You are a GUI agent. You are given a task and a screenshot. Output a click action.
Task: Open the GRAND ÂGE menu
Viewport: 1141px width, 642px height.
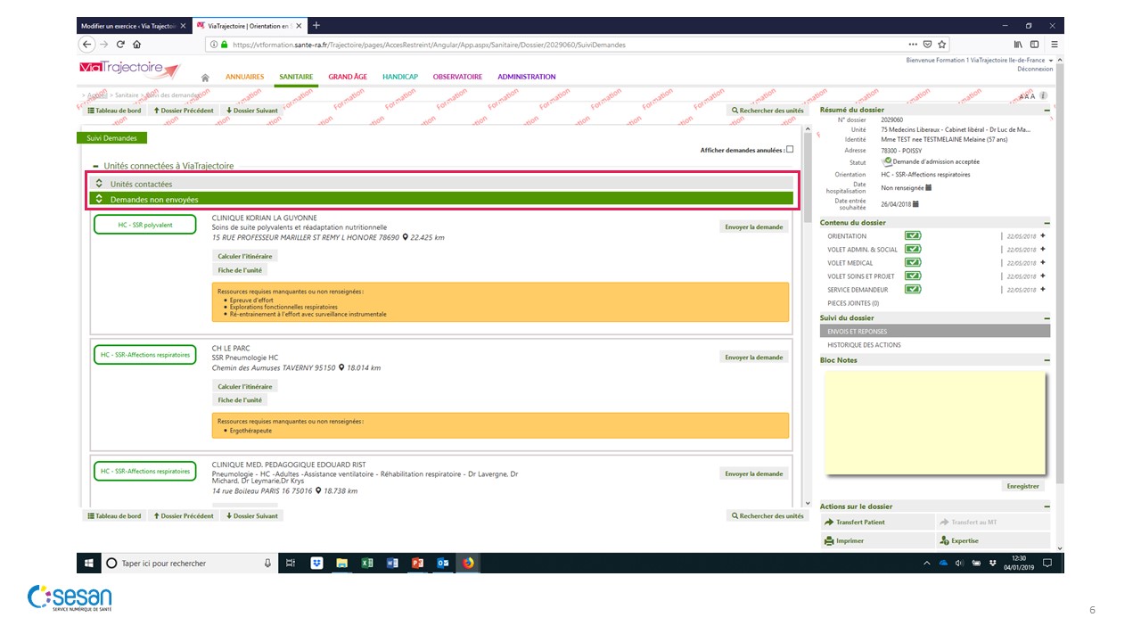347,77
